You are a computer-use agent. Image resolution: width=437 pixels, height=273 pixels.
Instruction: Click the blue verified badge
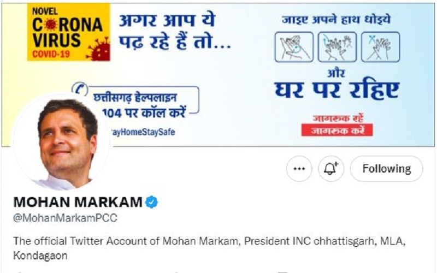point(152,203)
